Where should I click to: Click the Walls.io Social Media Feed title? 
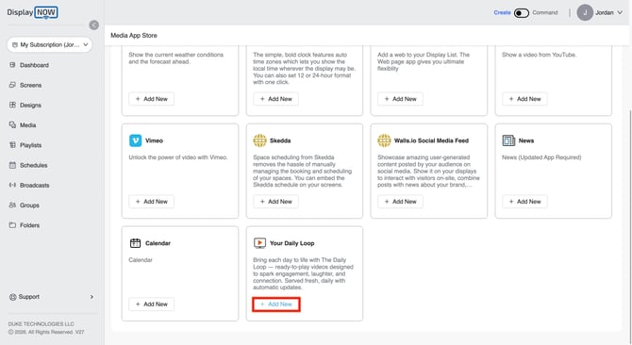point(431,140)
